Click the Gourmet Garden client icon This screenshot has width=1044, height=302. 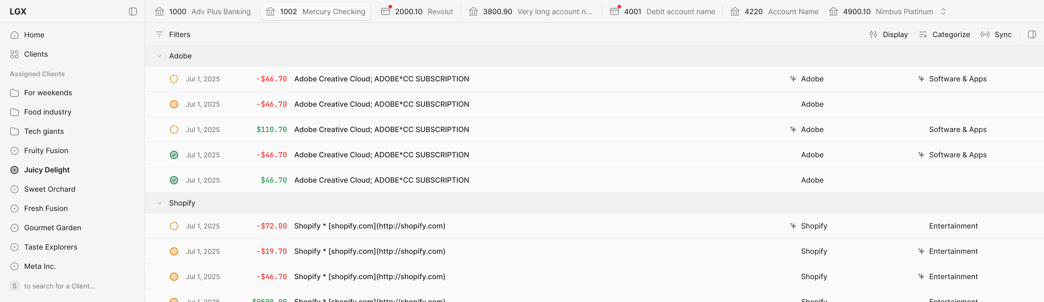point(14,228)
